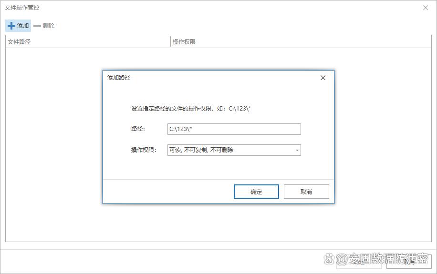
Task: Click the gray minus icon for deleting
Action: [x=37, y=26]
